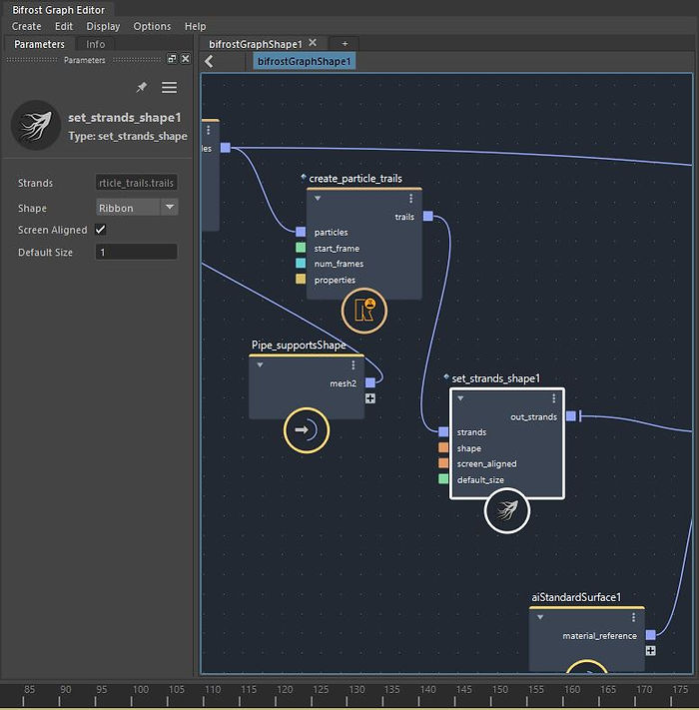
Task: Click the create_particle_trails compound badge icon
Action: [364, 312]
